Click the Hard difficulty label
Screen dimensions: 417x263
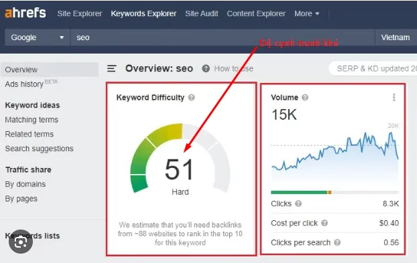coord(180,192)
